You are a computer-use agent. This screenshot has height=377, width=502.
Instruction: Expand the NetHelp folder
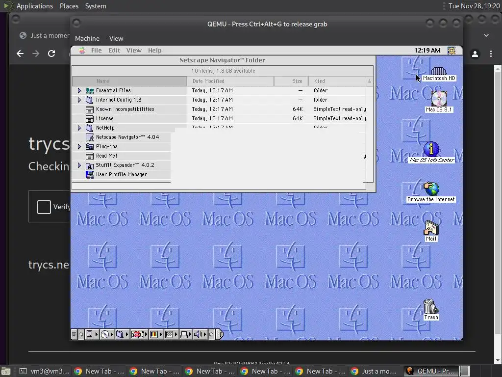(x=79, y=128)
